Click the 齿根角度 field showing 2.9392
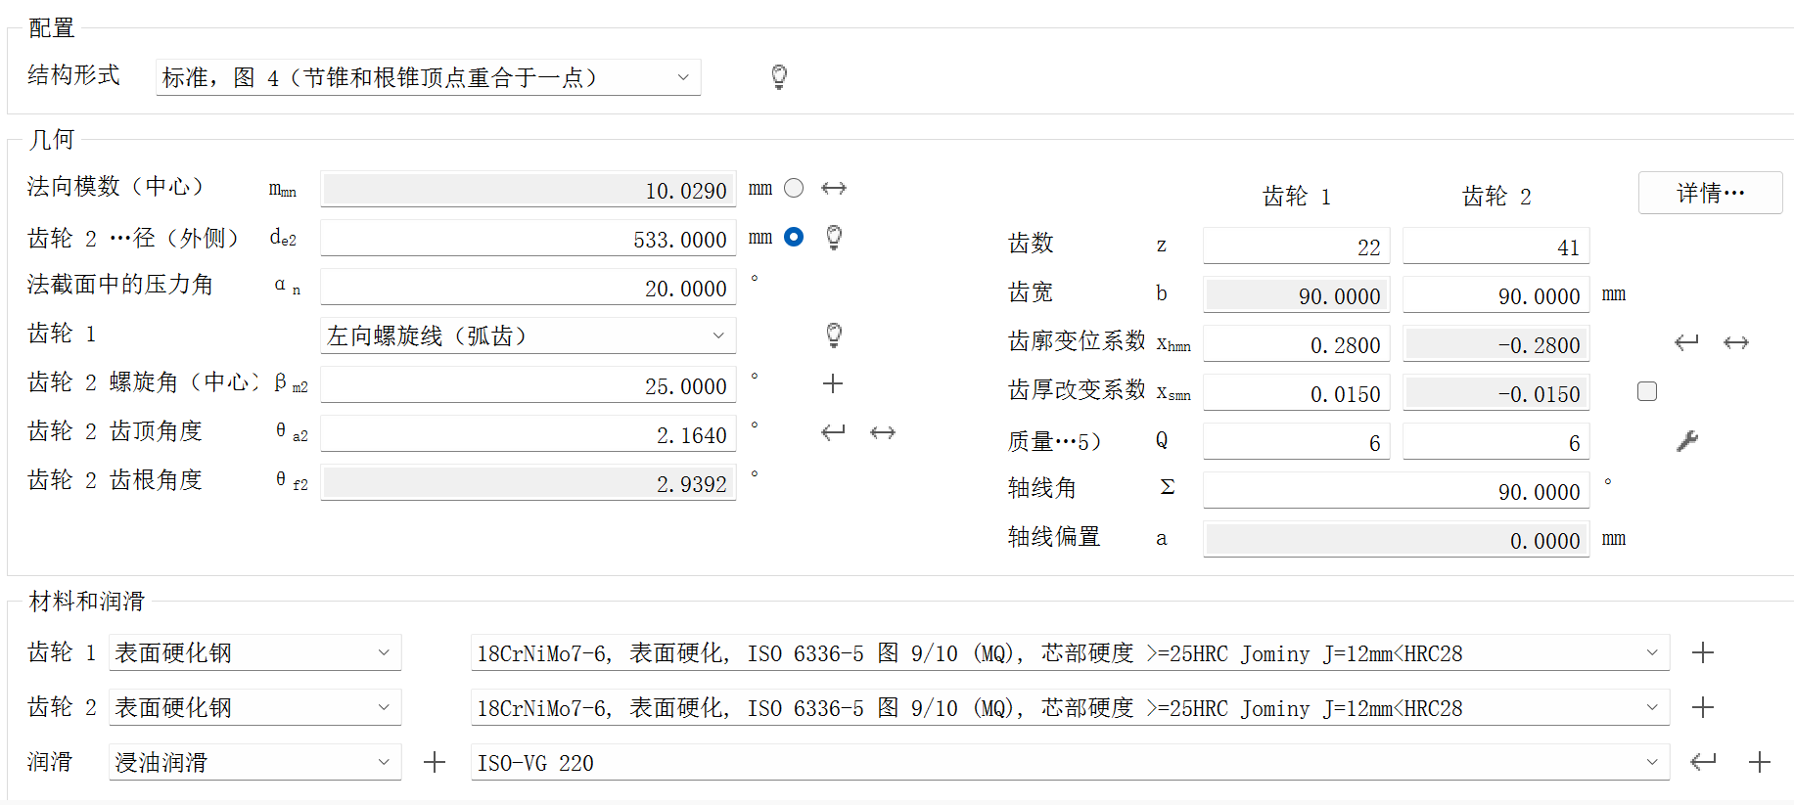Image resolution: width=1794 pixels, height=805 pixels. point(529,482)
